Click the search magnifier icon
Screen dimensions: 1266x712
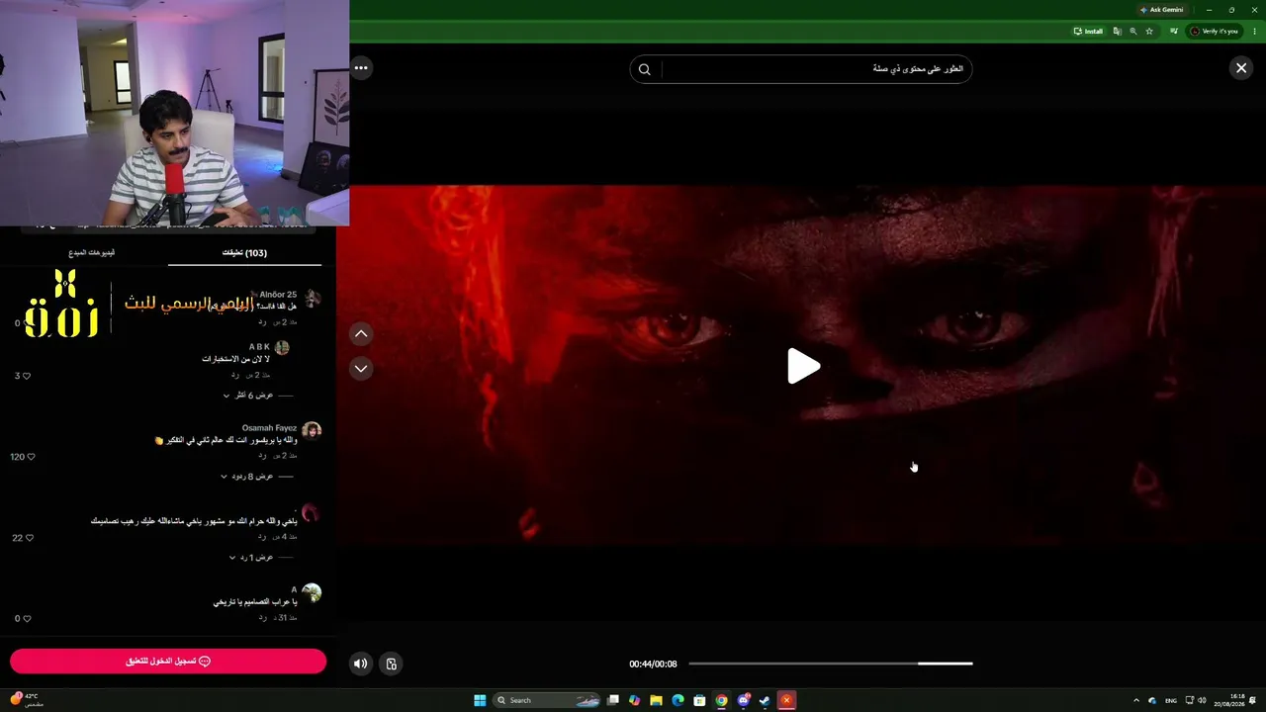[645, 69]
